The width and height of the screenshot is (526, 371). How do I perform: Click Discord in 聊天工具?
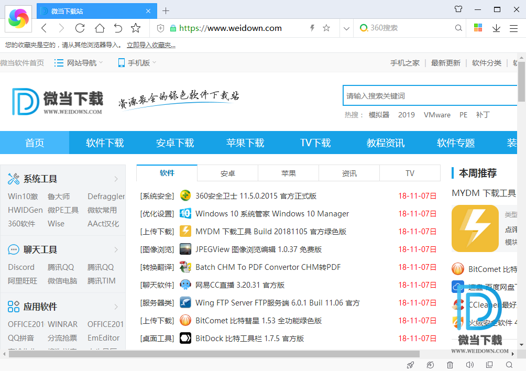click(21, 267)
